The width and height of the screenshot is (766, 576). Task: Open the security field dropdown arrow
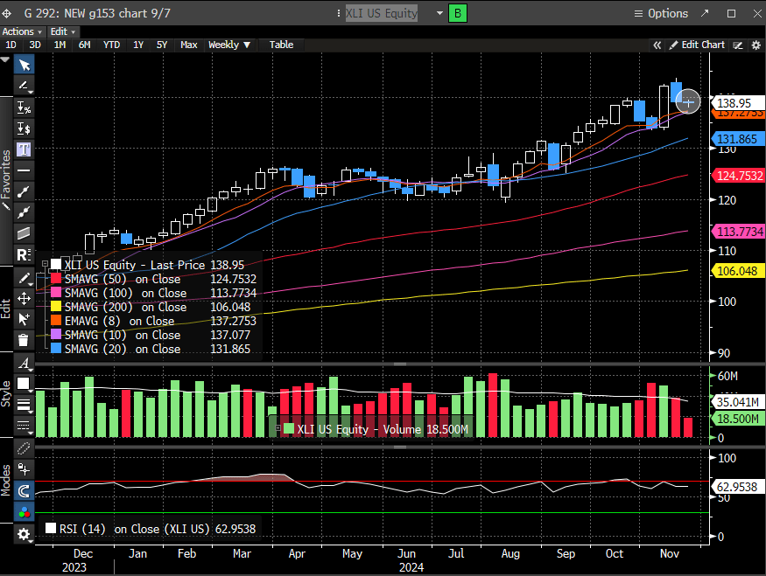(439, 13)
